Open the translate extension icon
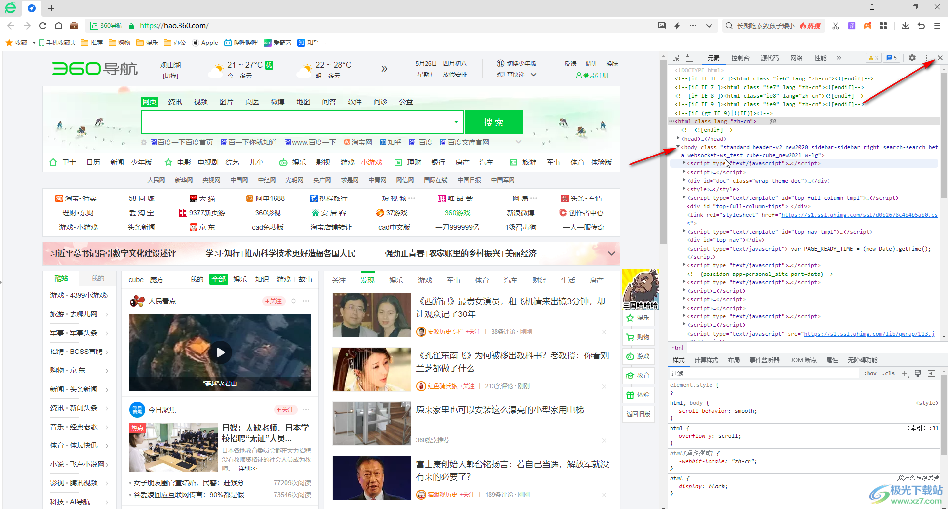948x509 pixels. click(852, 26)
